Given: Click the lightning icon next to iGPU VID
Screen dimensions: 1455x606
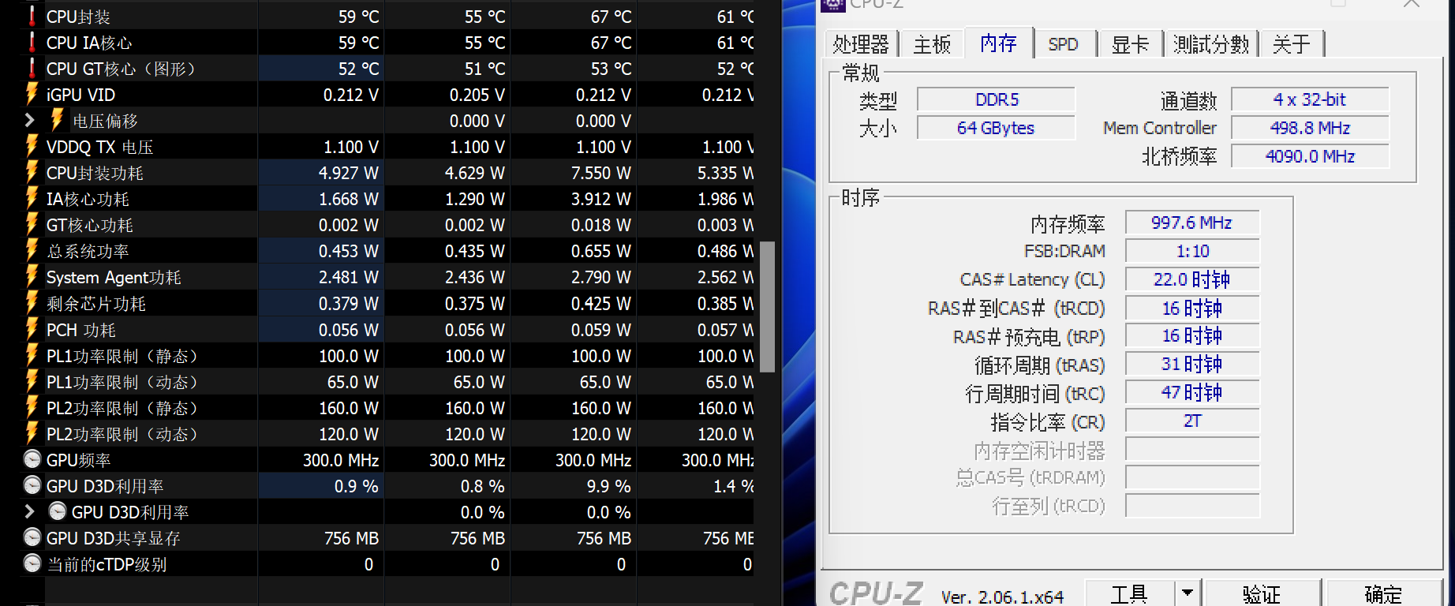Looking at the screenshot, I should click(x=32, y=95).
